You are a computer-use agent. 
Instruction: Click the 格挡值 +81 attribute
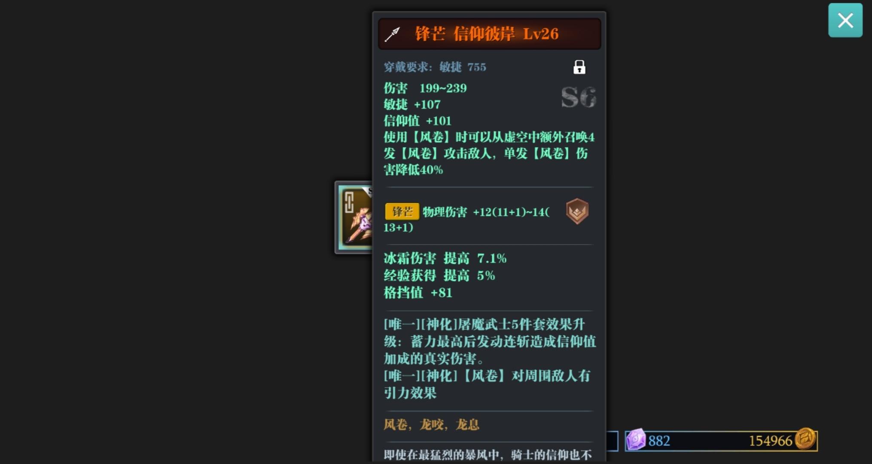coord(418,293)
